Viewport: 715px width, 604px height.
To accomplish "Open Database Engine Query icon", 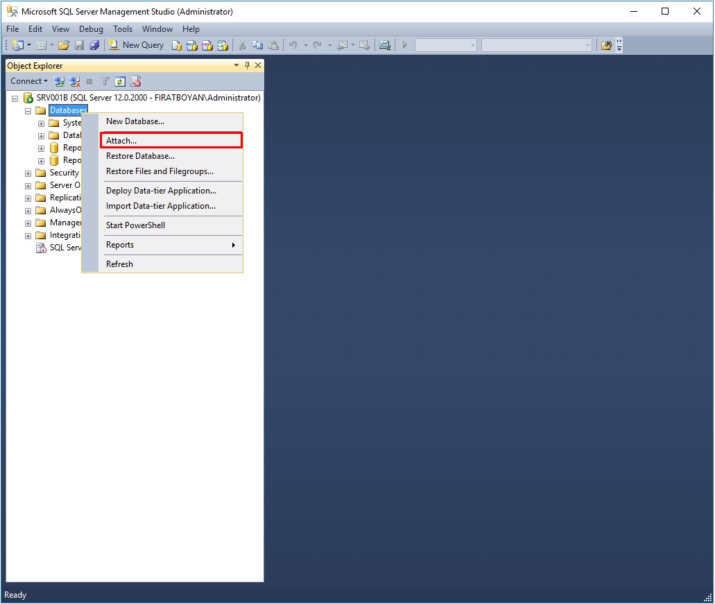I will (176, 45).
